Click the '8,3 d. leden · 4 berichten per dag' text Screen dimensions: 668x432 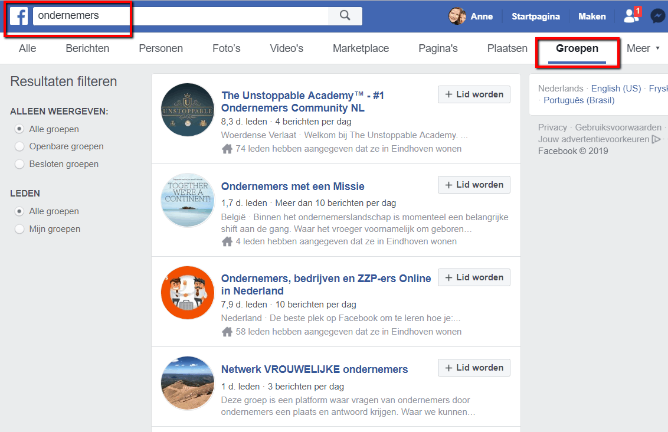tap(286, 122)
